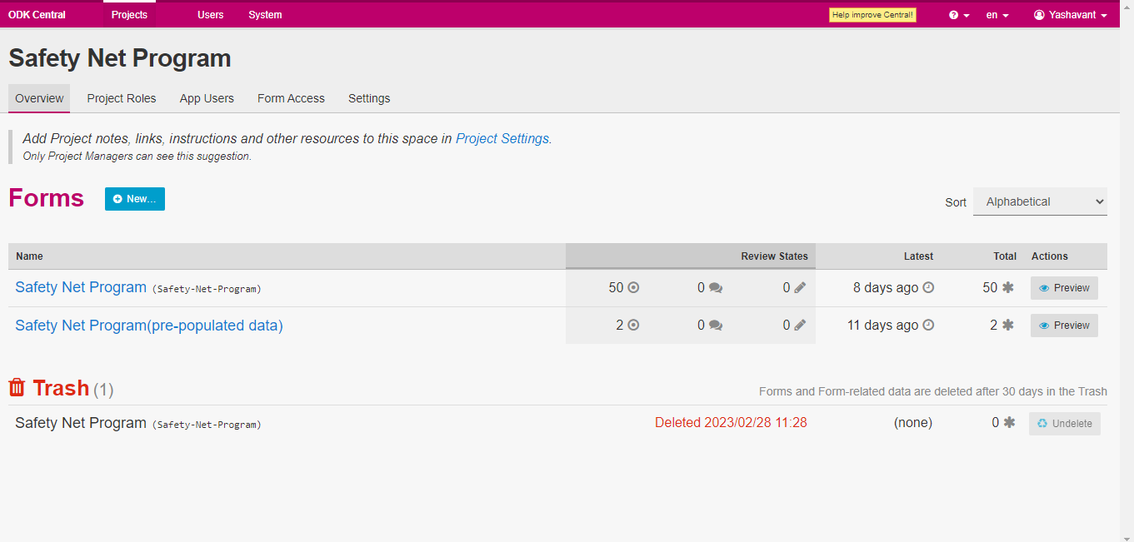1134x542 pixels.
Task: Preview the Safety Net Program form
Action: pyautogui.click(x=1064, y=288)
